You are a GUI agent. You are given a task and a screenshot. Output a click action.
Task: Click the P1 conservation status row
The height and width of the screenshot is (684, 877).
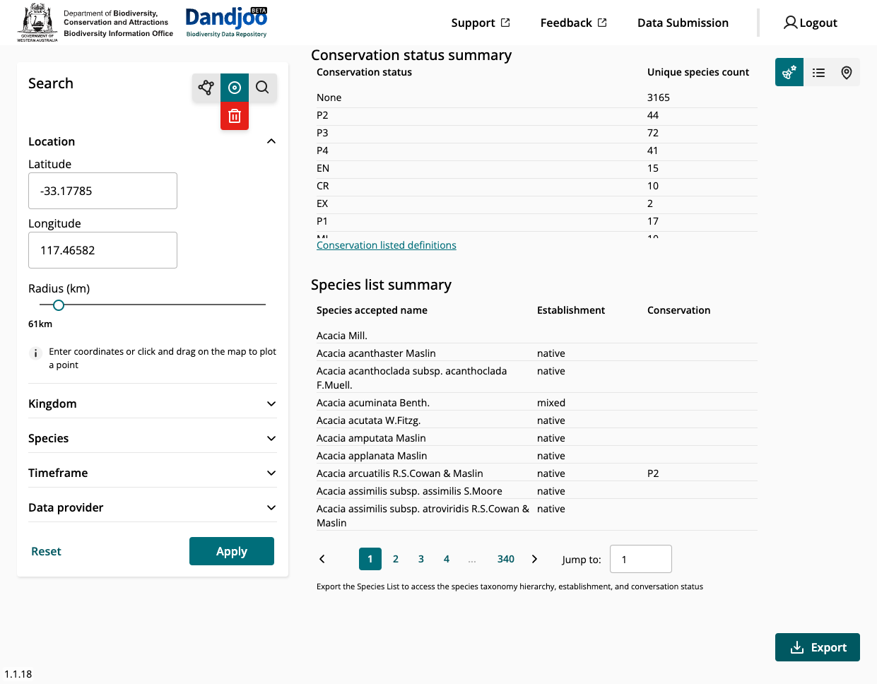coord(537,221)
